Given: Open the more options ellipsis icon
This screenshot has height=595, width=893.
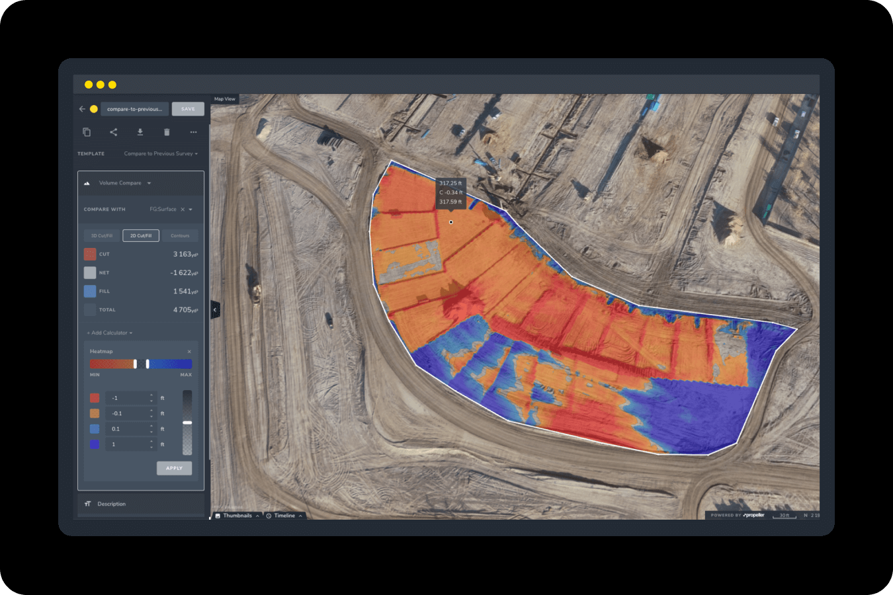Looking at the screenshot, I should [x=193, y=132].
